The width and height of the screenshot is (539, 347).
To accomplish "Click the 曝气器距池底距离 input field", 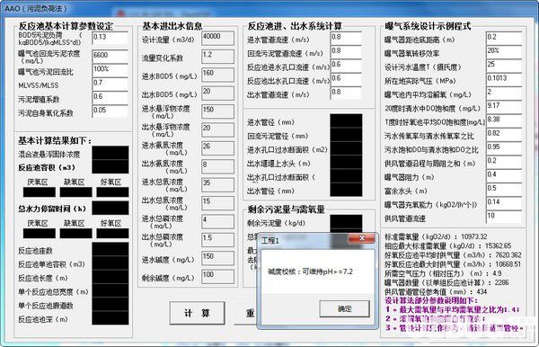I will [x=504, y=38].
